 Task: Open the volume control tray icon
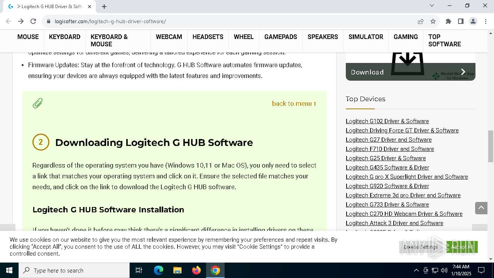tap(444, 270)
